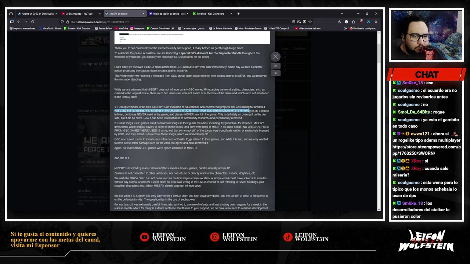
Task: Bookmark this page with the star icon
Action: (310, 22)
